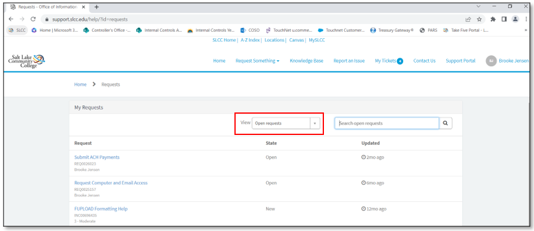Viewport: 534px width, 231px height.
Task: Reload the current page
Action: (33, 19)
